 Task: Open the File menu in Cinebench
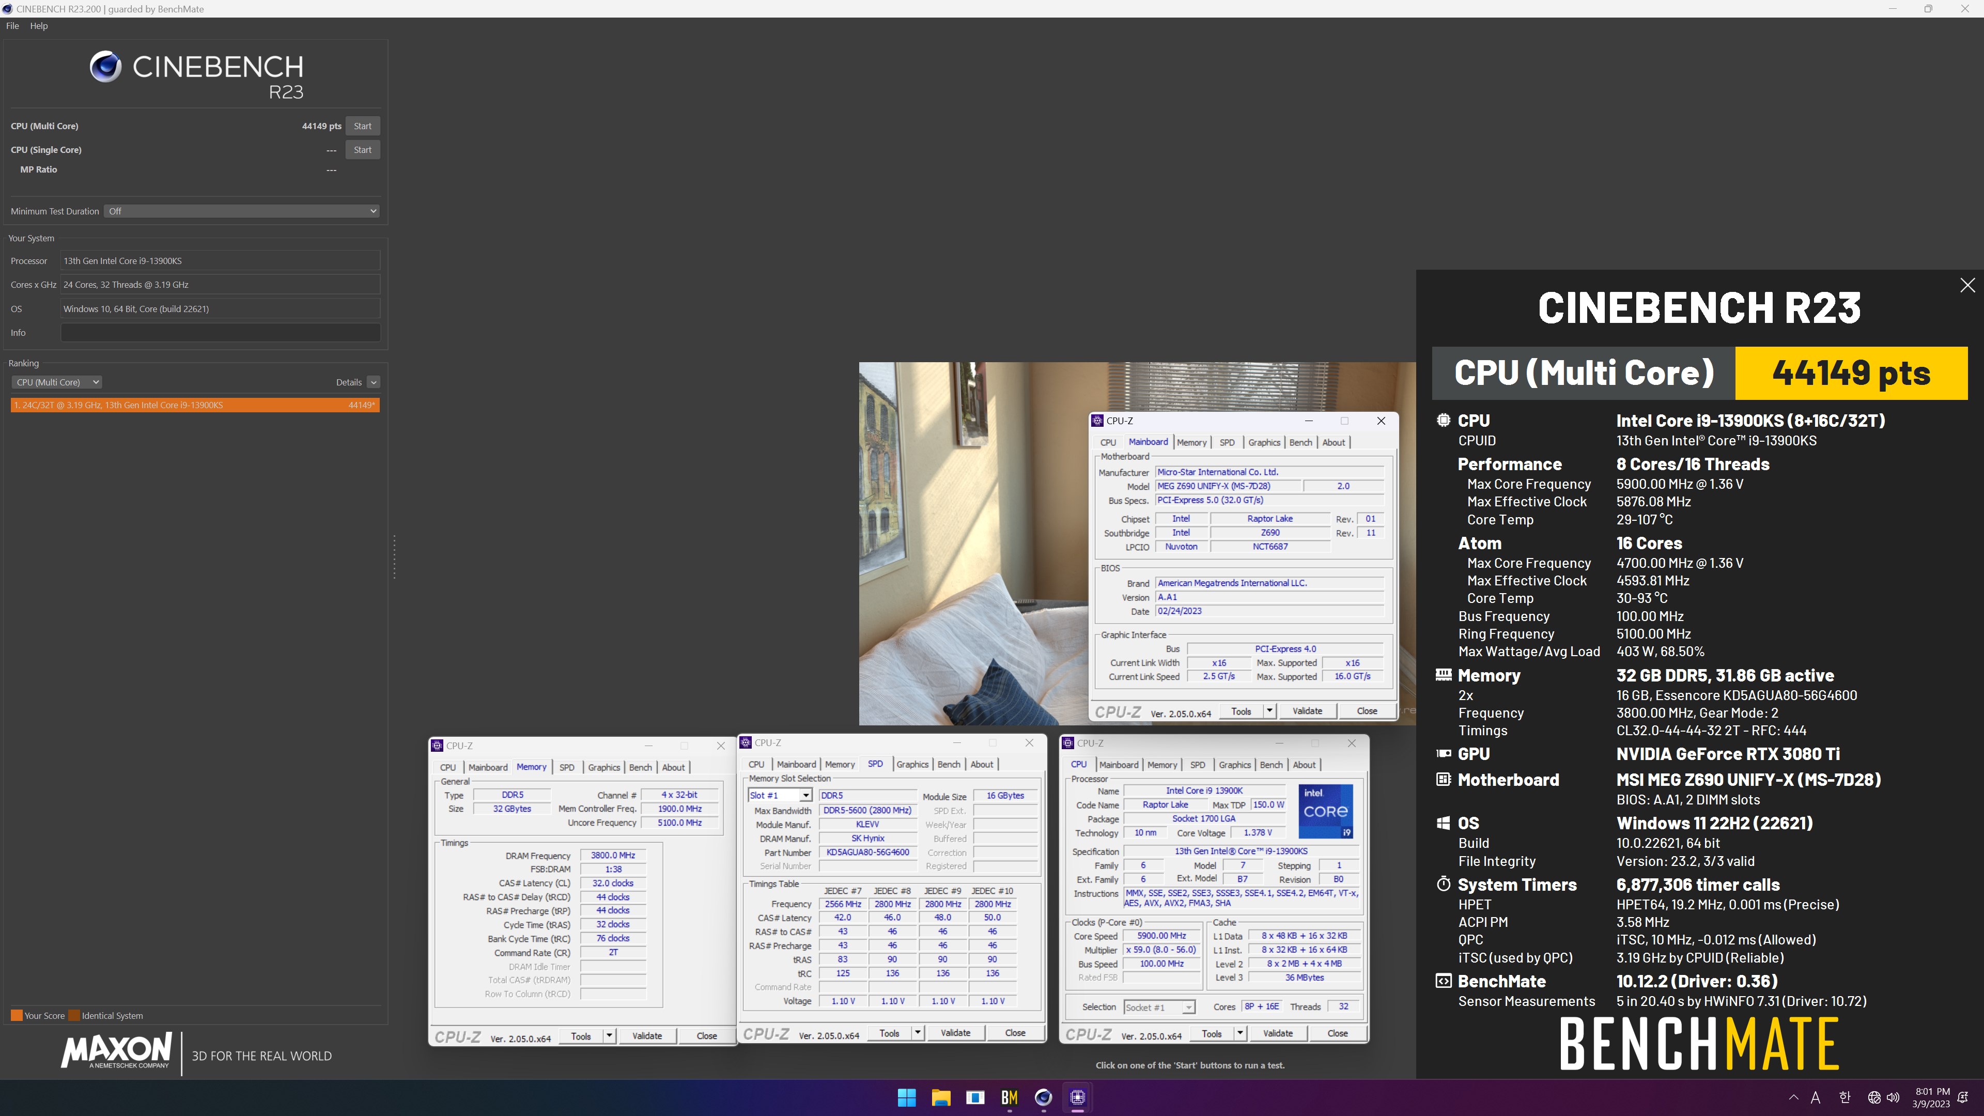[12, 26]
